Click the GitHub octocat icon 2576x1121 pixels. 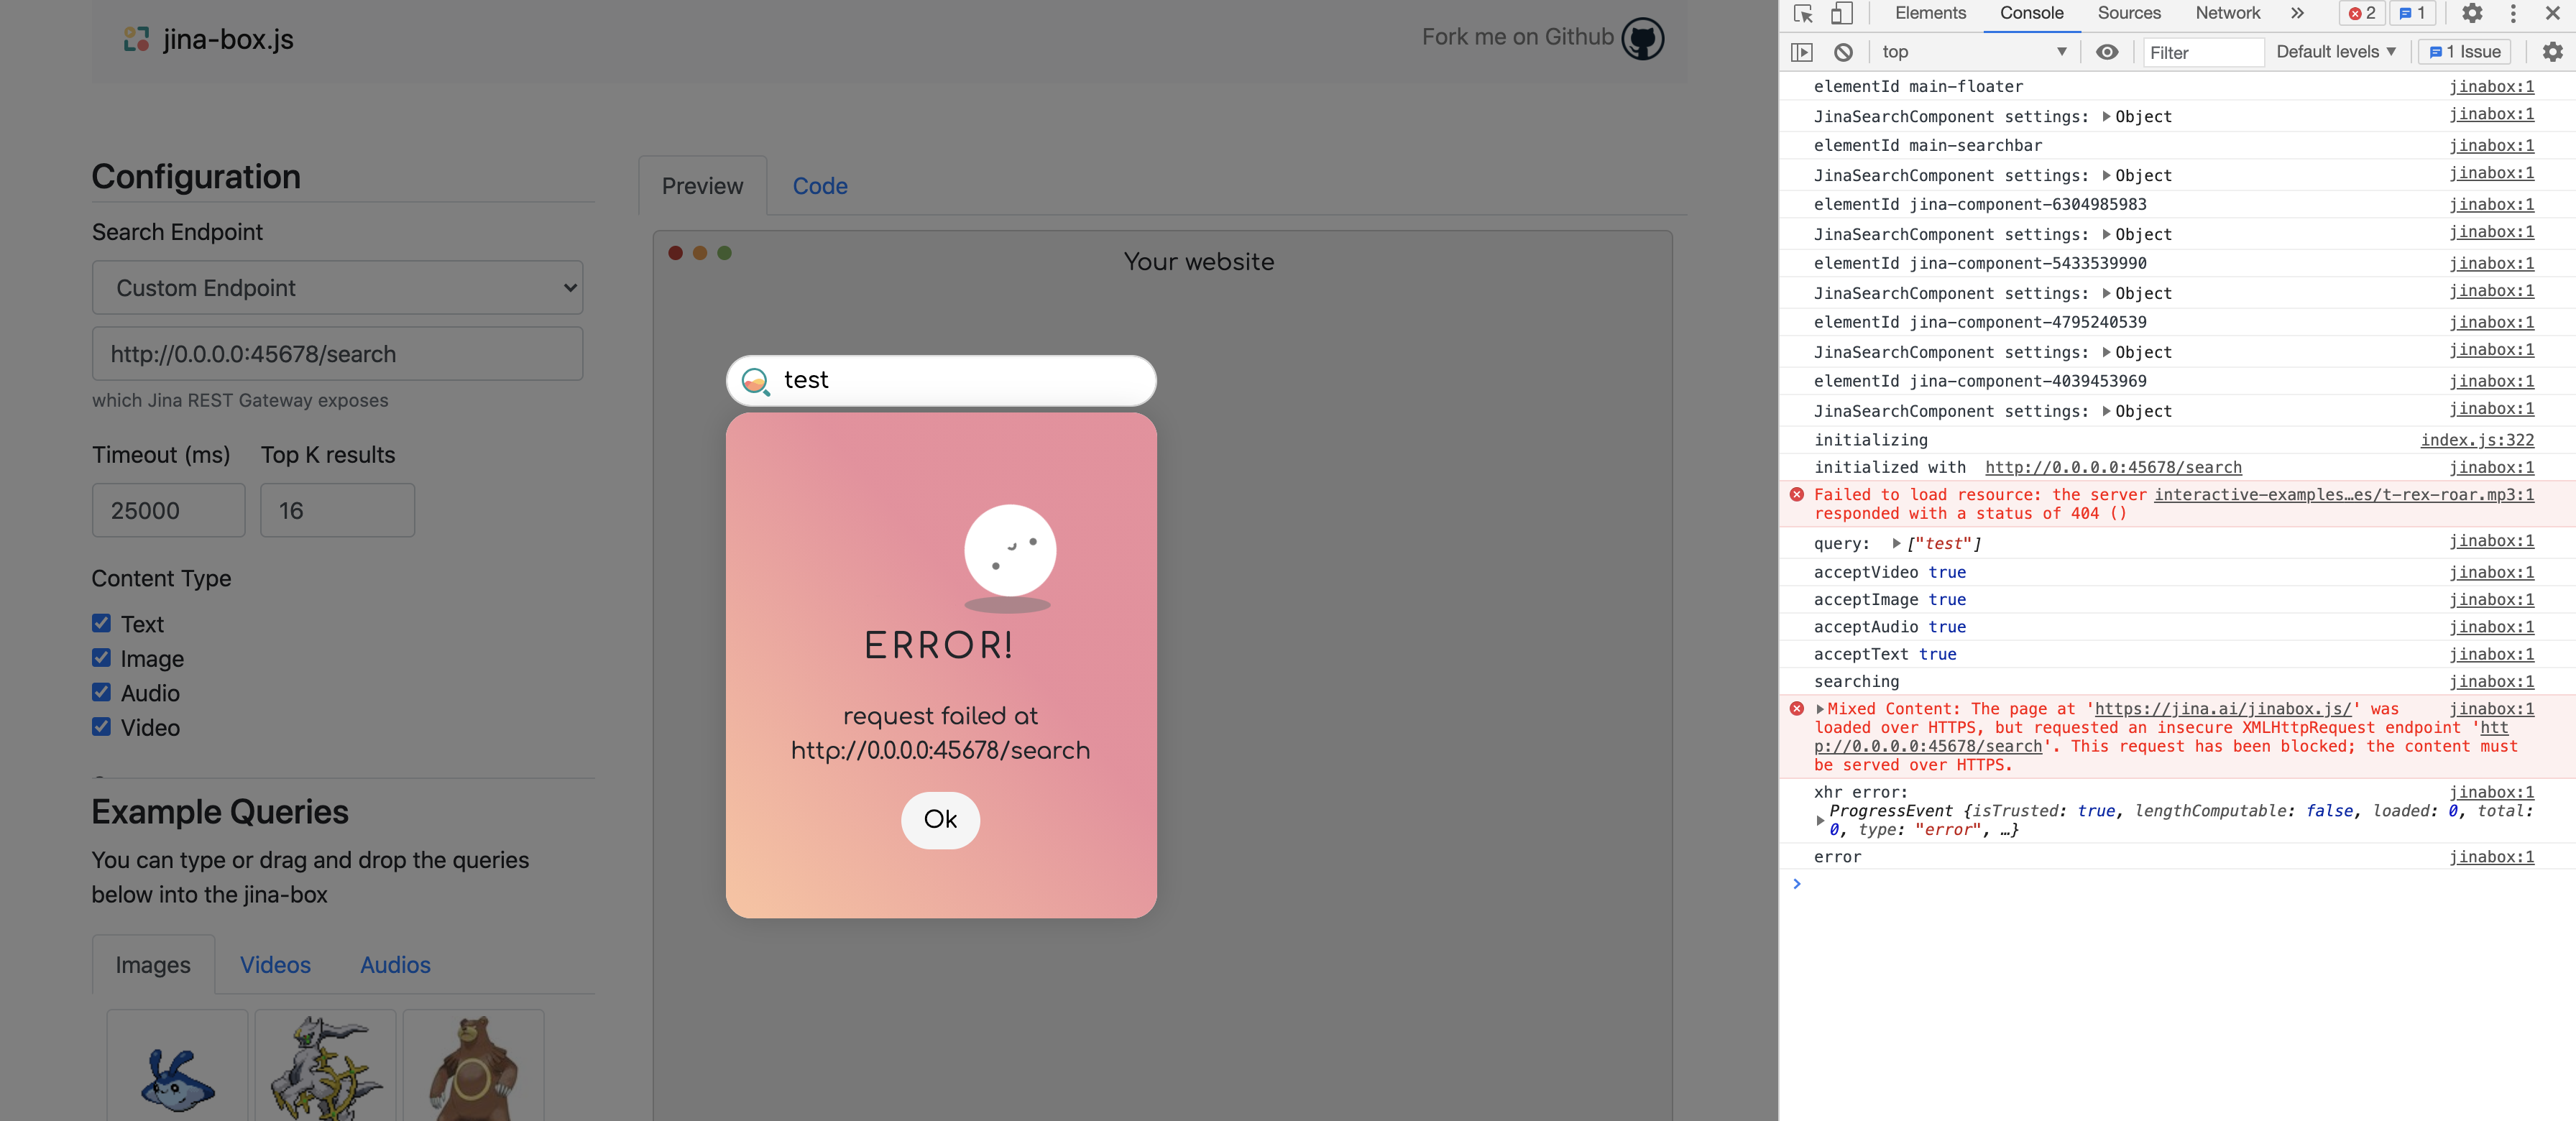1642,39
